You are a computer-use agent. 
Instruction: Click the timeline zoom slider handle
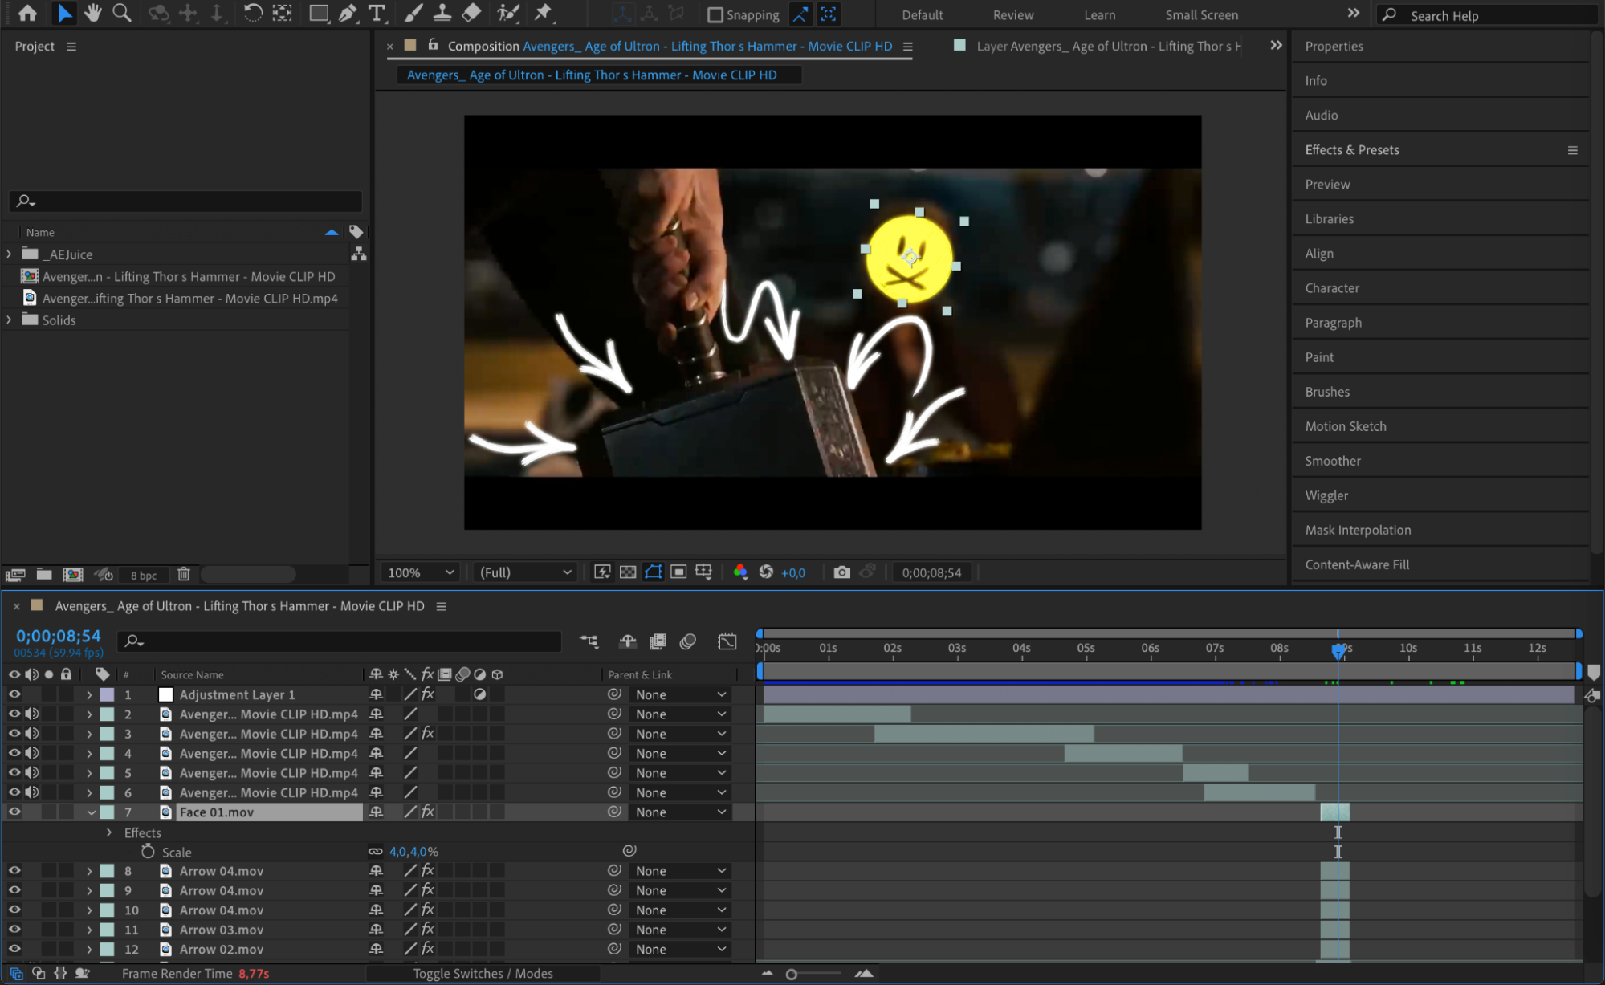[x=792, y=974]
